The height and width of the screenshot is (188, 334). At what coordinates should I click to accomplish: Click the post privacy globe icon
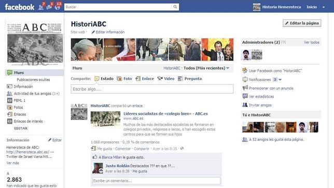tap(182, 149)
